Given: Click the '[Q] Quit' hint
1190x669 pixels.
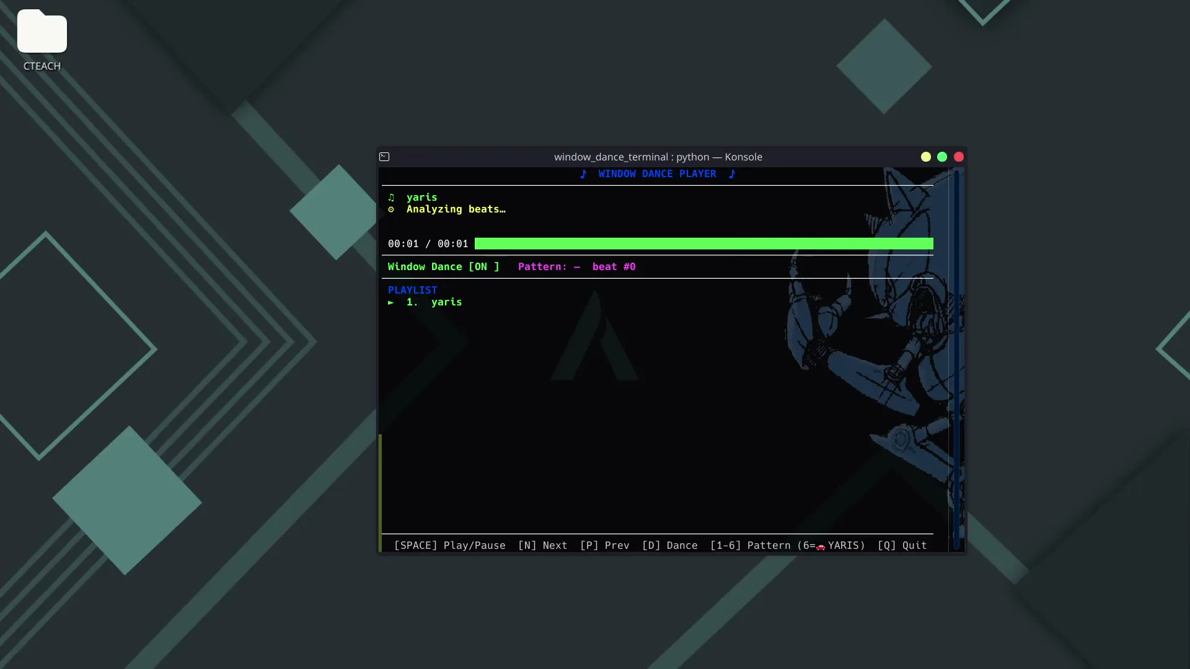Looking at the screenshot, I should [902, 546].
